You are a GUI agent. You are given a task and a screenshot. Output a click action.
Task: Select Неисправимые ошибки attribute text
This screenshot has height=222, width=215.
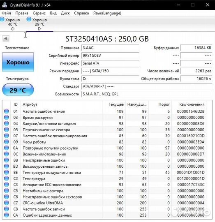pos(44,160)
